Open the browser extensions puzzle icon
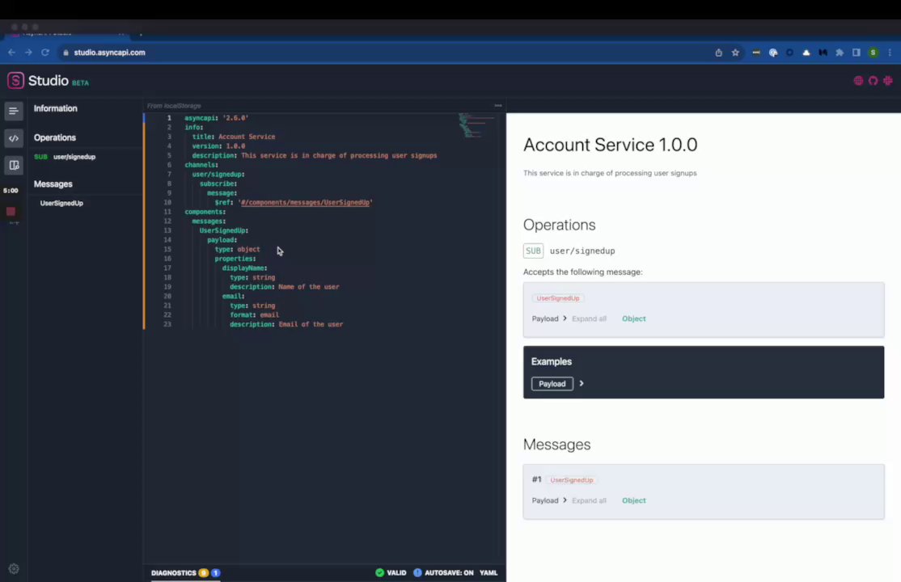The width and height of the screenshot is (901, 582). click(x=840, y=53)
